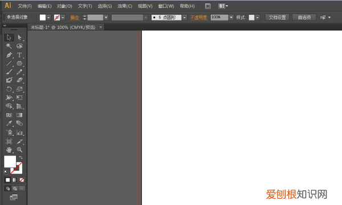This screenshot has height=205, width=342.
Task: Pick the Lasso tool
Action: click(x=19, y=46)
